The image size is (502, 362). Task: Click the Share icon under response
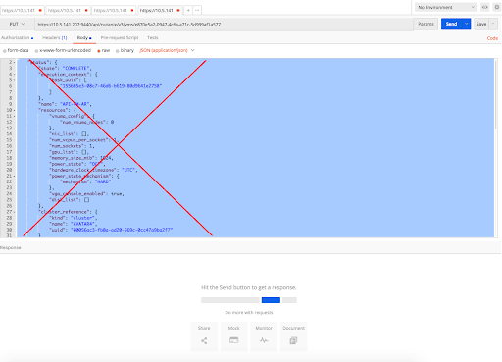click(204, 340)
